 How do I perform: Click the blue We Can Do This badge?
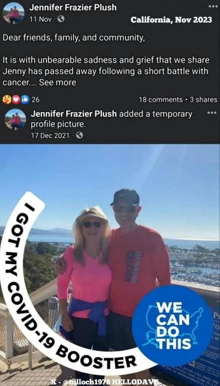[173, 325]
